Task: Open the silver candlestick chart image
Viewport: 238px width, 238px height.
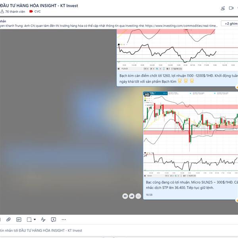Action: coord(191,134)
